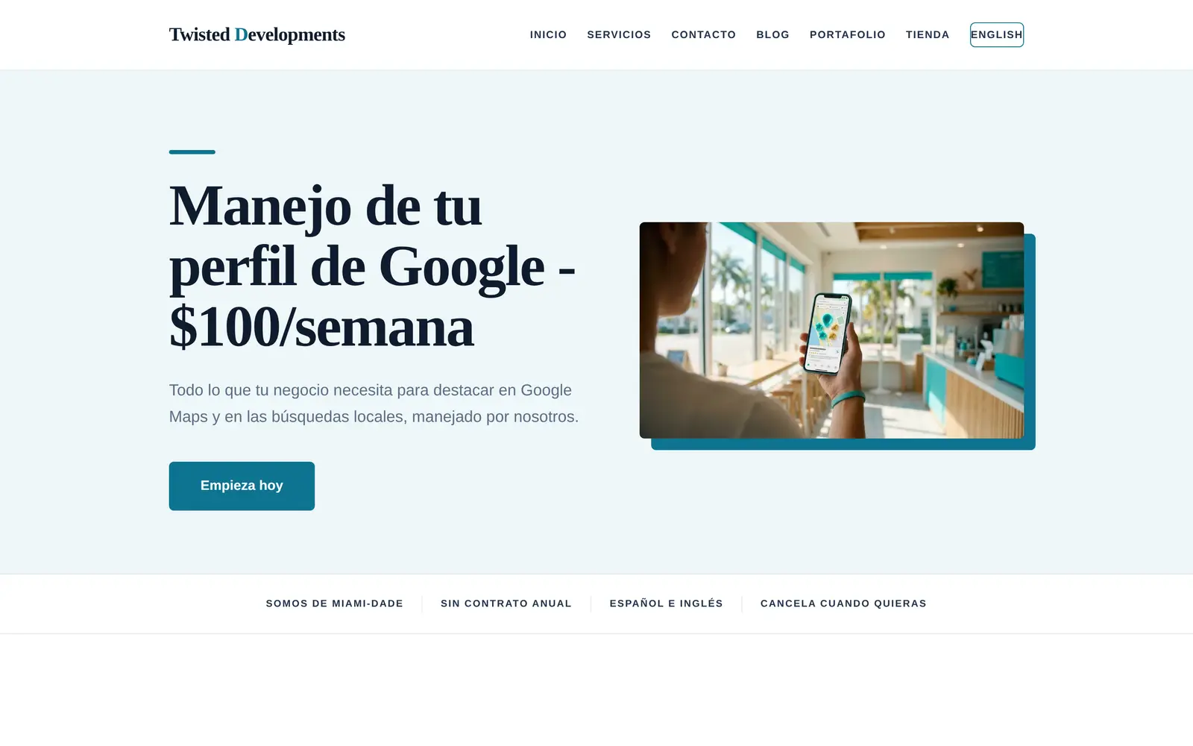
Task: Click the paragraph starting 'Todo lo que tu negocio'
Action: [374, 404]
